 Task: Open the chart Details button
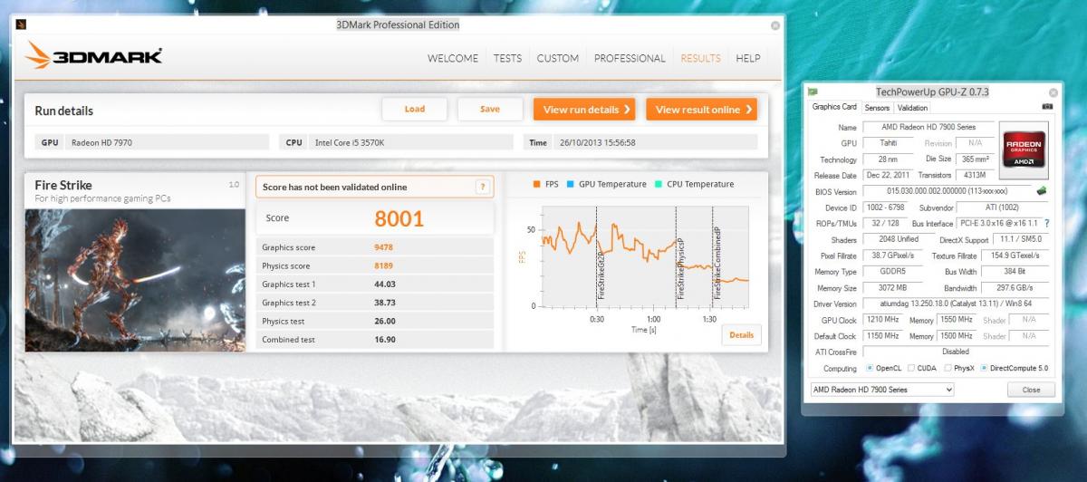pyautogui.click(x=741, y=335)
